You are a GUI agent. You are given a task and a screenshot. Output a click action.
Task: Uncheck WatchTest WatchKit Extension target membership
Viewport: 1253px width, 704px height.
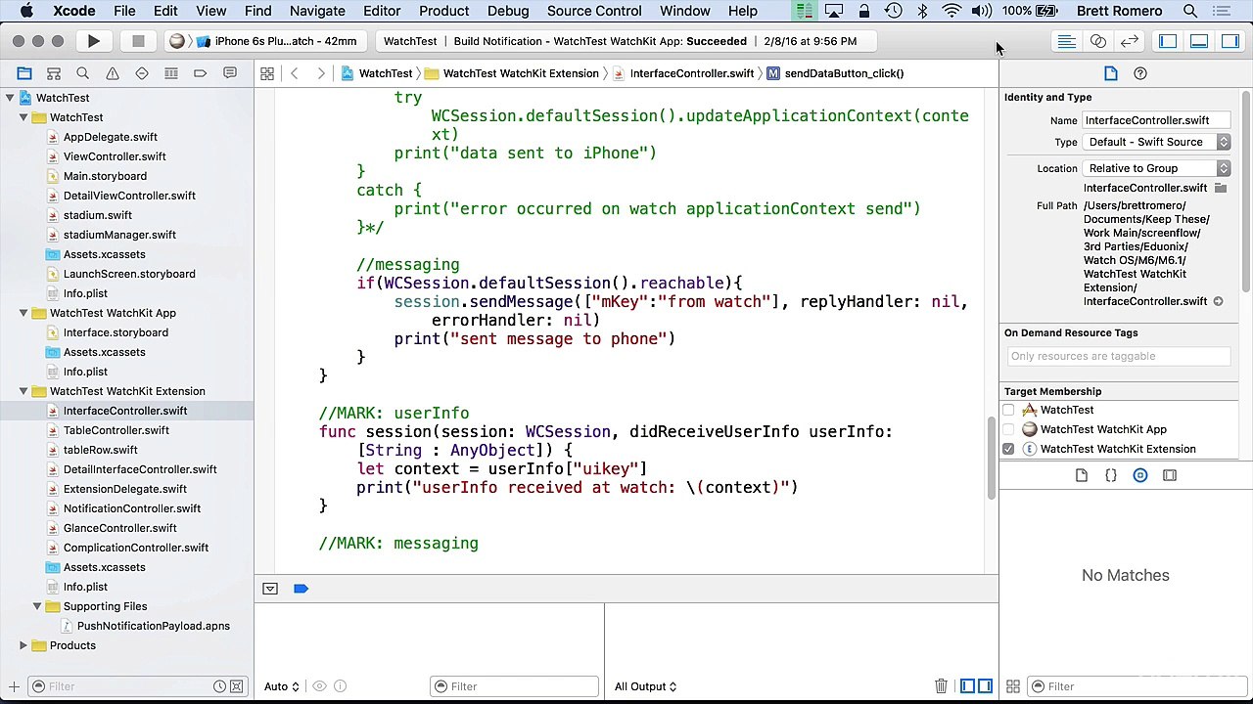coord(1008,449)
